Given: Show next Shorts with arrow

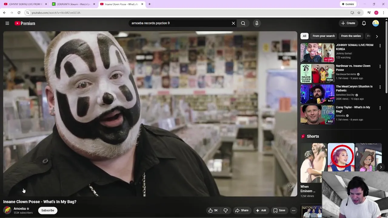Looking at the screenshot, I should coord(381,167).
